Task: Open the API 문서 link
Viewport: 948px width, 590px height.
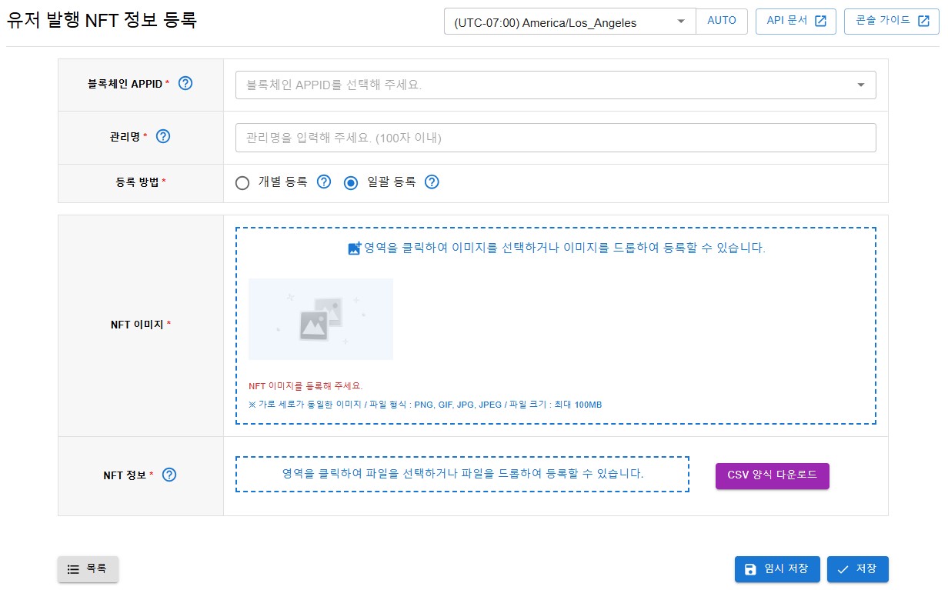Action: (x=796, y=21)
